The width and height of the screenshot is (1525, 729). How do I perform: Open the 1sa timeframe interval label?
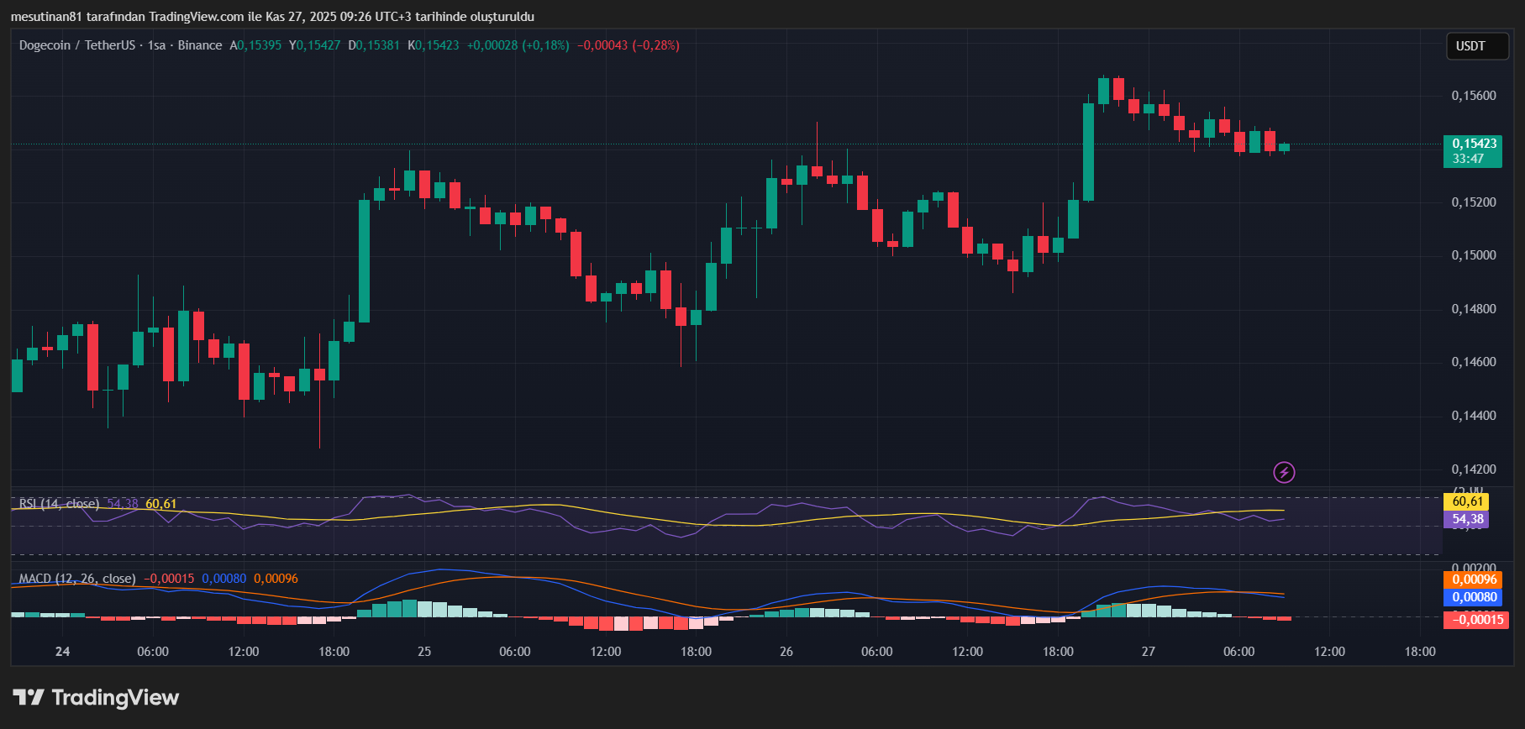(156, 45)
